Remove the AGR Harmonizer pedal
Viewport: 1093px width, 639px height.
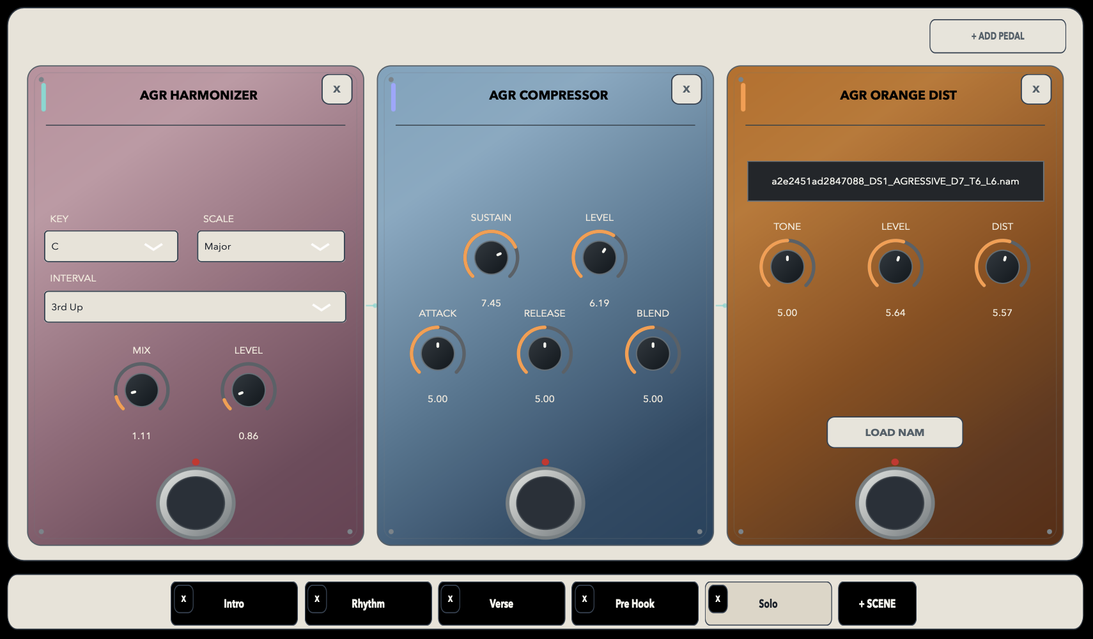point(337,89)
